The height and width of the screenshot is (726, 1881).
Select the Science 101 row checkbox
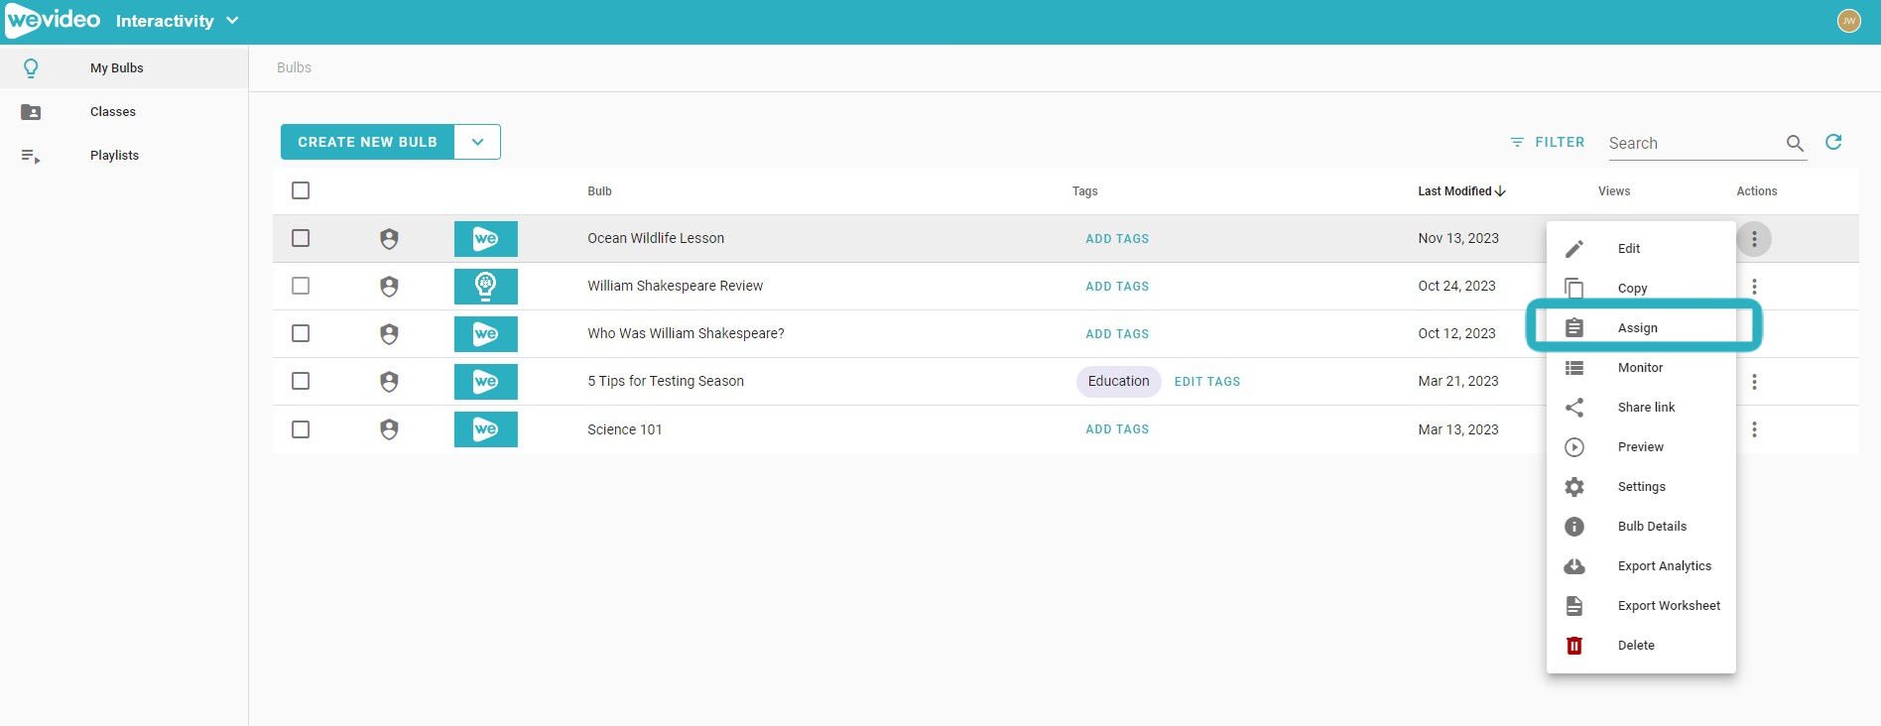pos(301,429)
